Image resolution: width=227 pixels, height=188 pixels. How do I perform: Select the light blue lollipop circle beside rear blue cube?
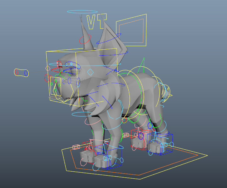172,144
